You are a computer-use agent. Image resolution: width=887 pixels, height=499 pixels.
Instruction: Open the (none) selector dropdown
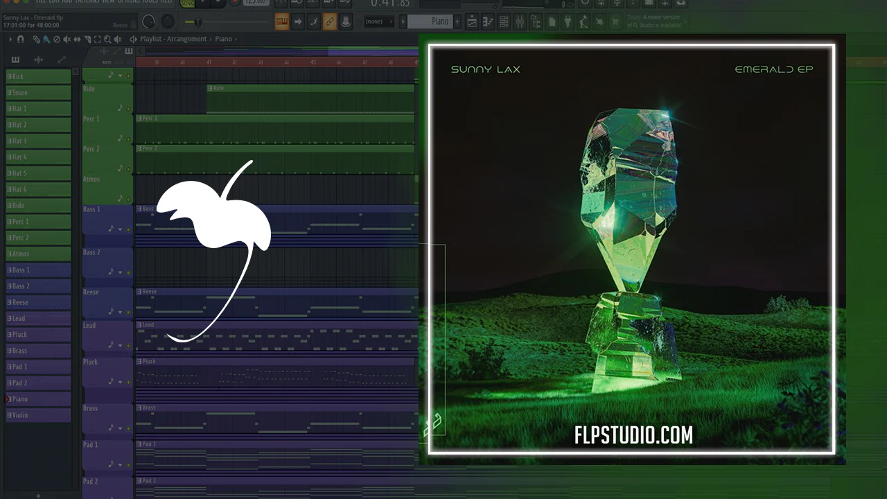tap(378, 21)
